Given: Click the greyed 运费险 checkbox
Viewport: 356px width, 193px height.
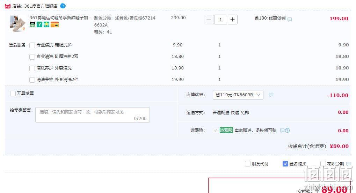Looking at the screenshot, I should tap(215, 131).
